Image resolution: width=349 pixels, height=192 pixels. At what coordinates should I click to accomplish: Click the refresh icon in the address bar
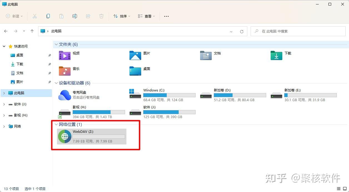click(x=241, y=31)
